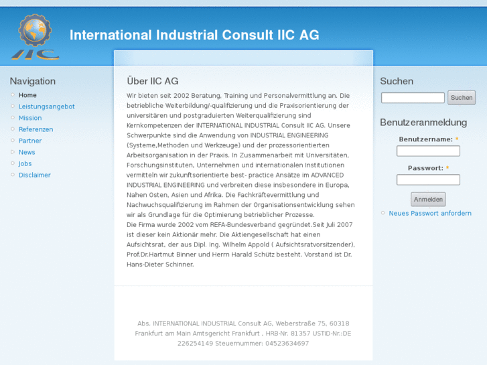Click footer line "226254149 Steuernummer: 04523634697"
This screenshot has width=487, height=365.
point(243,344)
